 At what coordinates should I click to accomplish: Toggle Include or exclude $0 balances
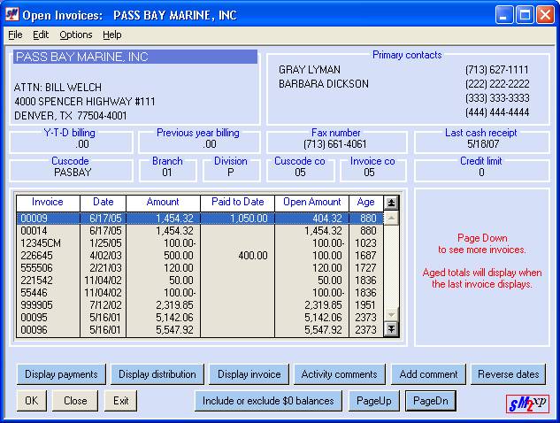coord(268,401)
